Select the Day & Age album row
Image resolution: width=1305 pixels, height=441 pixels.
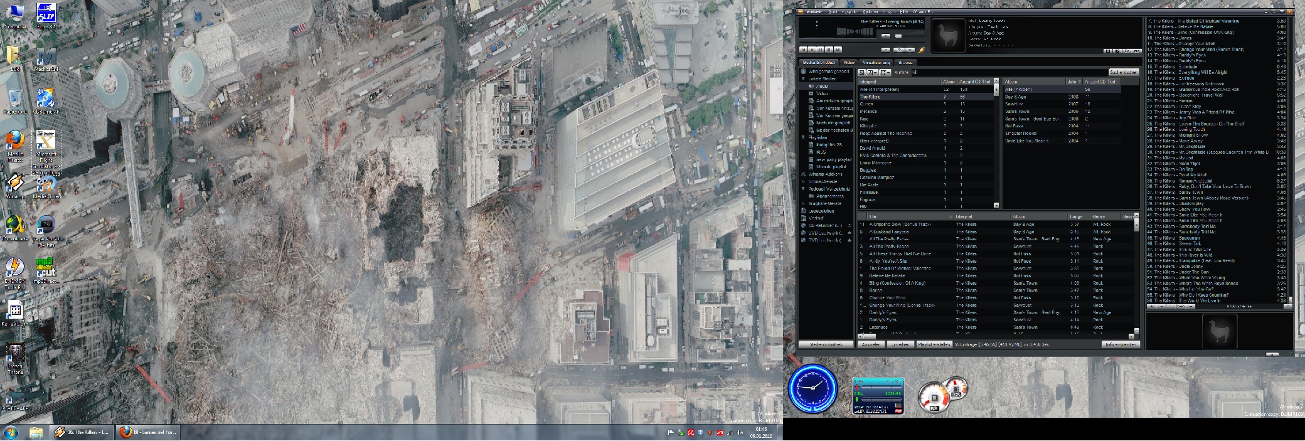coord(1062,97)
